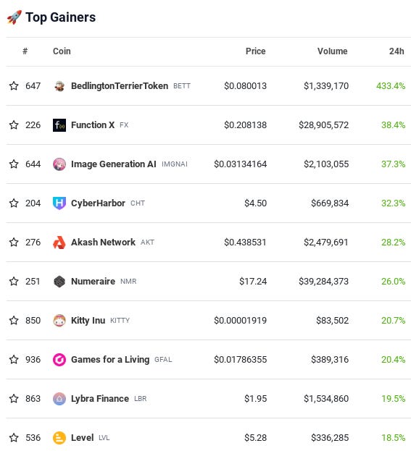
Task: Toggle the favorite star for Function X
Action: point(14,125)
